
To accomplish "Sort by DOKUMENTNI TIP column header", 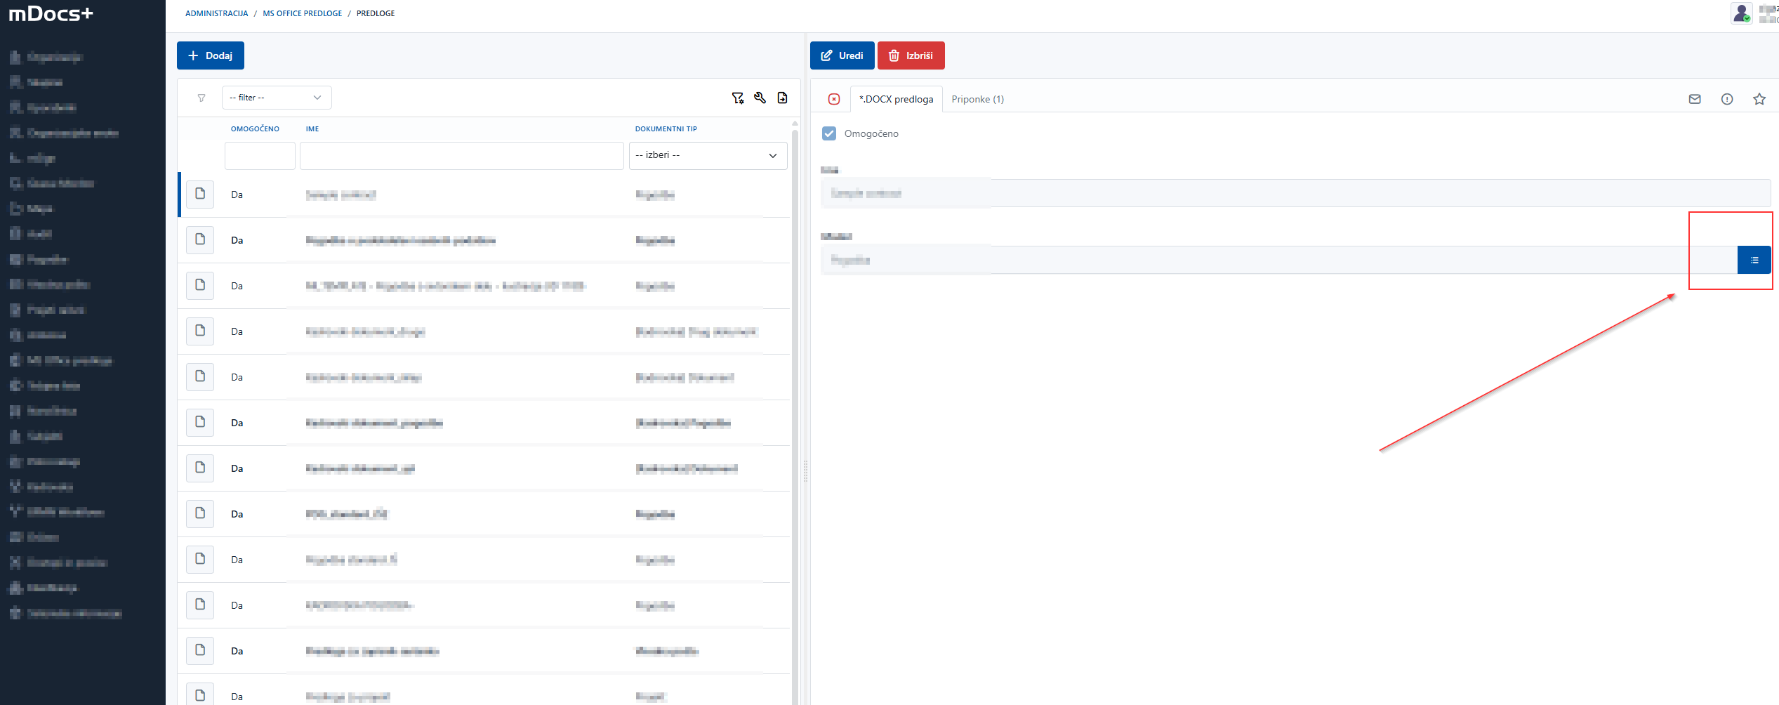I will click(x=666, y=129).
